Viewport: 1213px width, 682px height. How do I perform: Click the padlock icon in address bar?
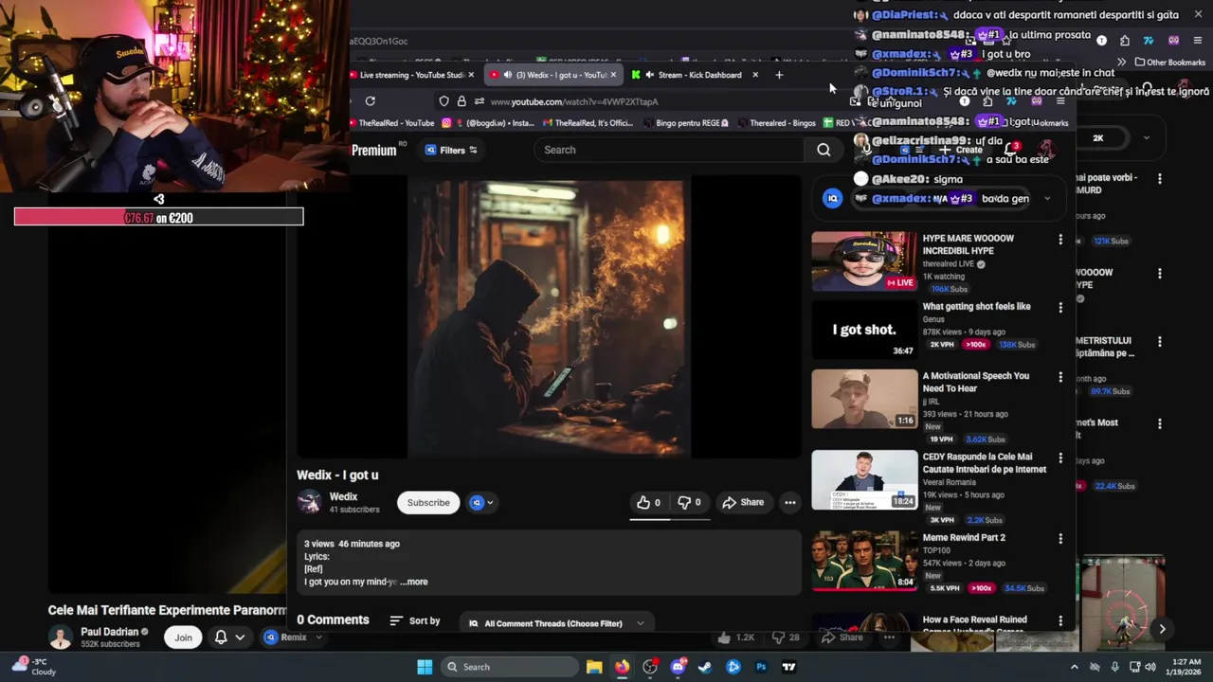point(462,101)
